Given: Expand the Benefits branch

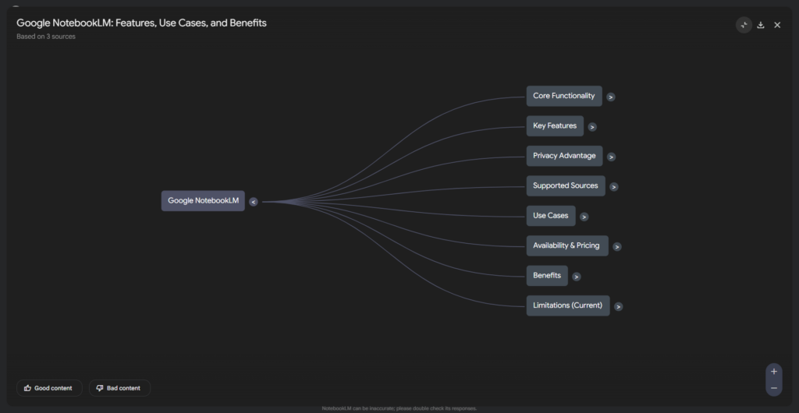Looking at the screenshot, I should coord(577,277).
